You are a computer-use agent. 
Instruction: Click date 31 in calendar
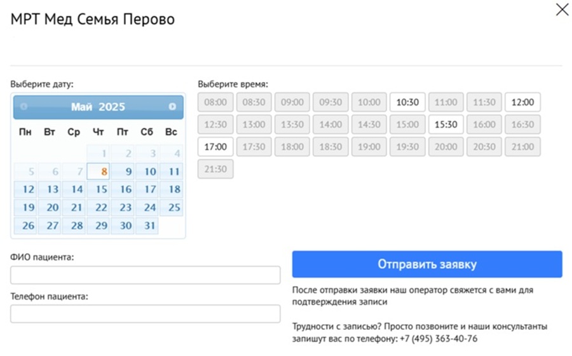point(147,226)
